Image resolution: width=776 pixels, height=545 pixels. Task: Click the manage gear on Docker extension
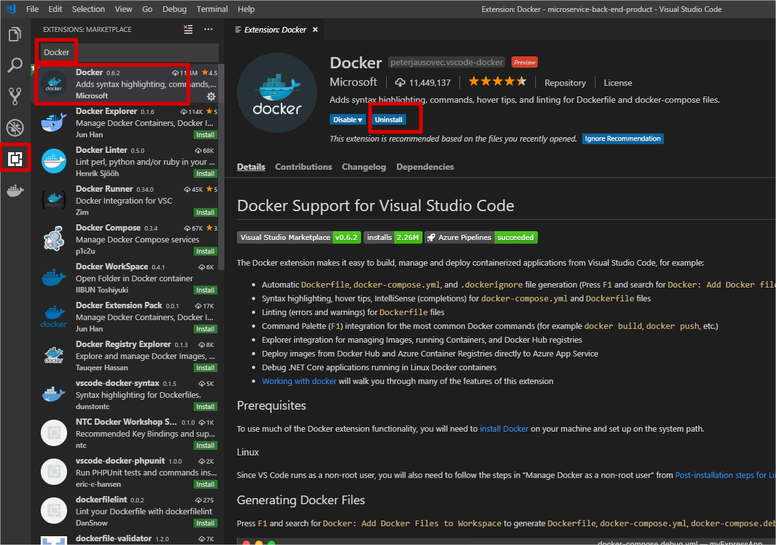211,96
